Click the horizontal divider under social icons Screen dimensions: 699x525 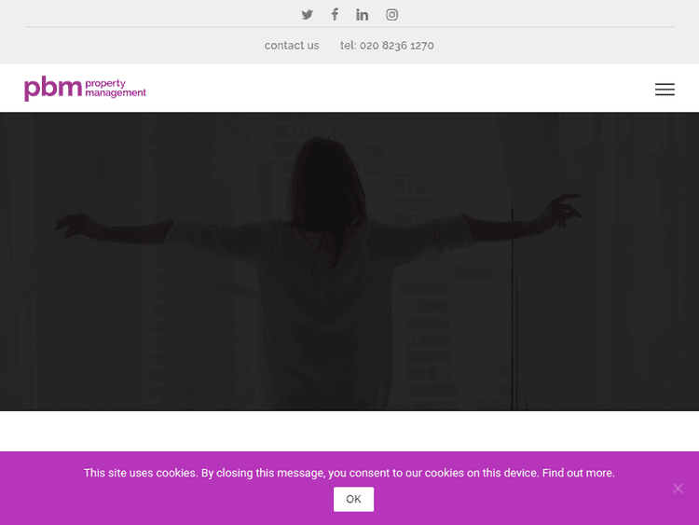coord(349,28)
